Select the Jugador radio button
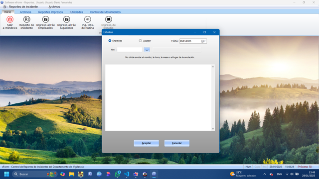Viewport: 319px width, 179px height. tap(140, 41)
